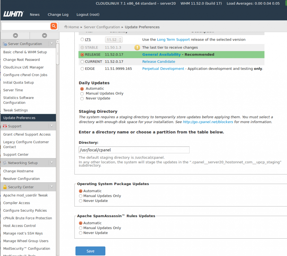Open Compiler Access in the sidebar
This screenshot has height=256, width=287.
[x=17, y=203]
